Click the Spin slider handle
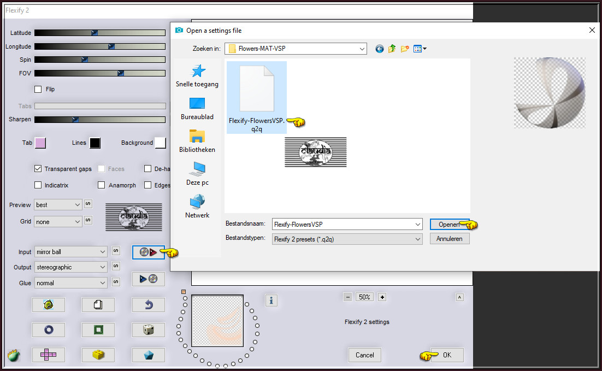 point(85,60)
